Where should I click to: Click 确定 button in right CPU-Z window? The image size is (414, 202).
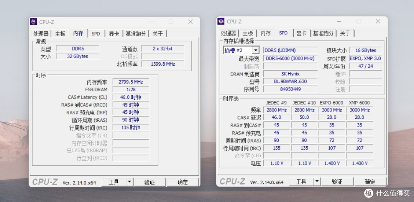[370, 182]
